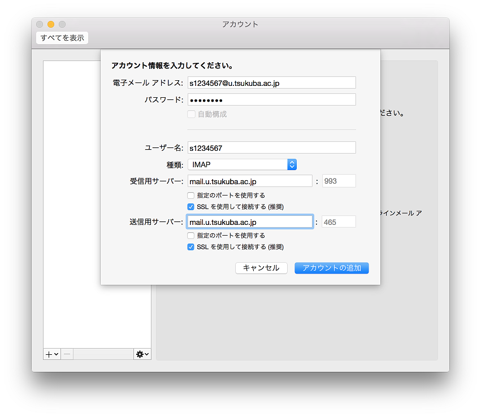The image size is (481, 417).
Task: Toggle the 自動構成 checkbox
Action: pos(191,114)
